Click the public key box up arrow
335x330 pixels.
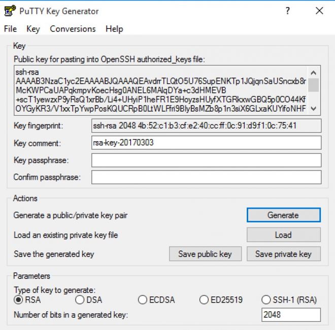coord(313,73)
